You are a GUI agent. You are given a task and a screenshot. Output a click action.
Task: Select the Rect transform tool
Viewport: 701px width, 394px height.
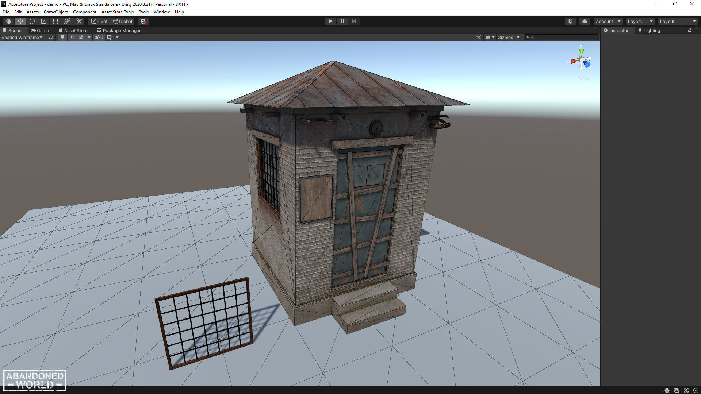pyautogui.click(x=55, y=21)
